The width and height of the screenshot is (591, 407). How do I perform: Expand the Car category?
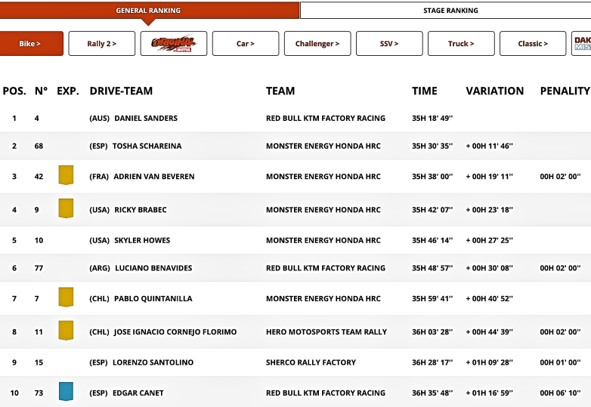pos(246,44)
